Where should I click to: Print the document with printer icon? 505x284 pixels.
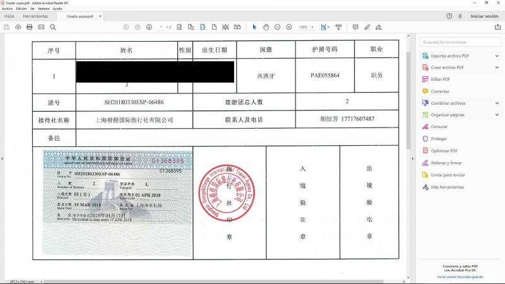[x=29, y=27]
